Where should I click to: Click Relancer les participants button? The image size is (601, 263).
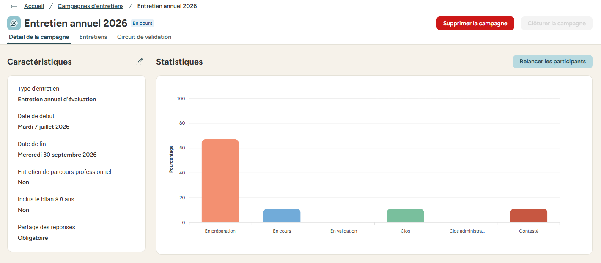pos(552,62)
